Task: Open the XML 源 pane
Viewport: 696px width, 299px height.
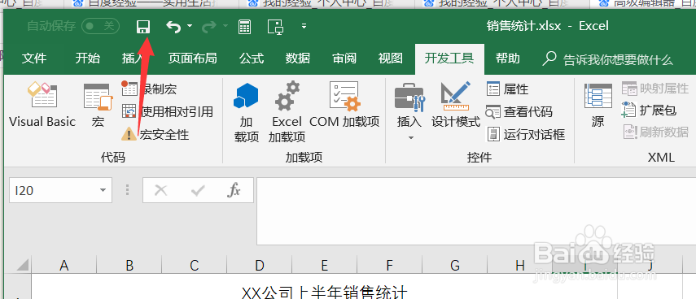Action: 598,105
